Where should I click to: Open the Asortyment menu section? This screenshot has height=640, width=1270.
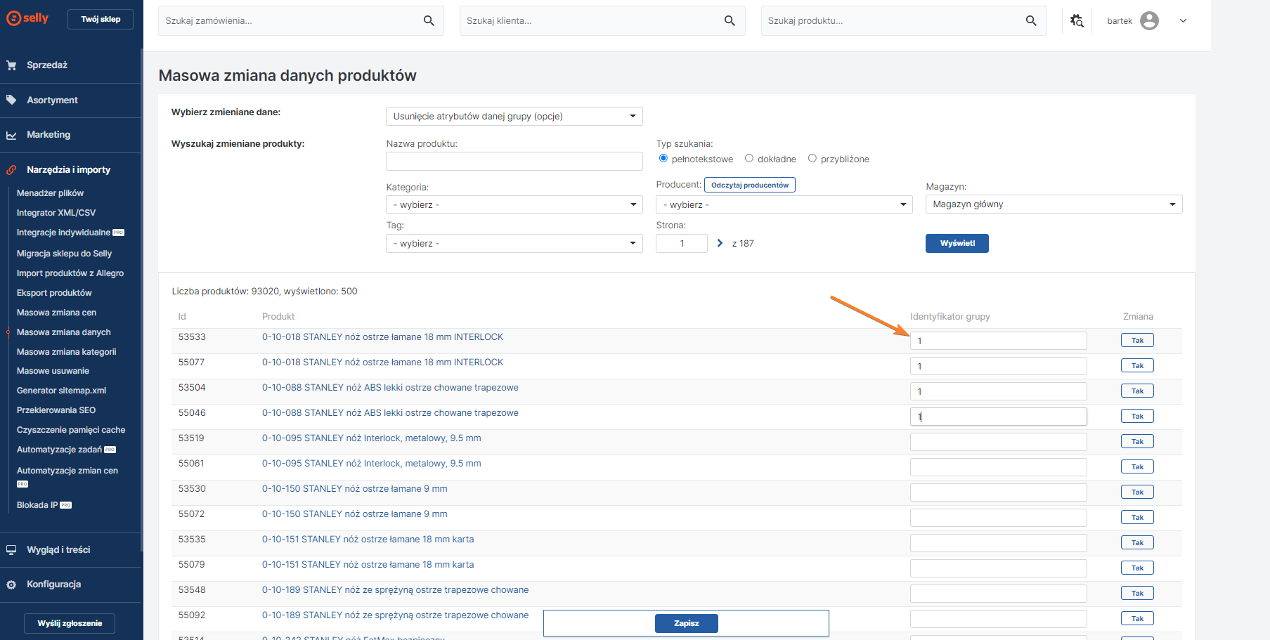pyautogui.click(x=52, y=100)
